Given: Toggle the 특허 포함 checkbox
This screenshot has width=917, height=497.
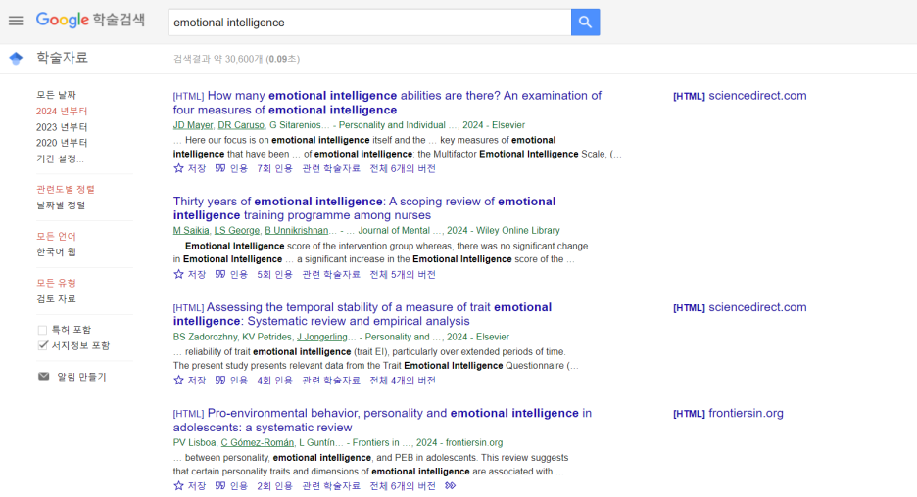Looking at the screenshot, I should coord(42,330).
